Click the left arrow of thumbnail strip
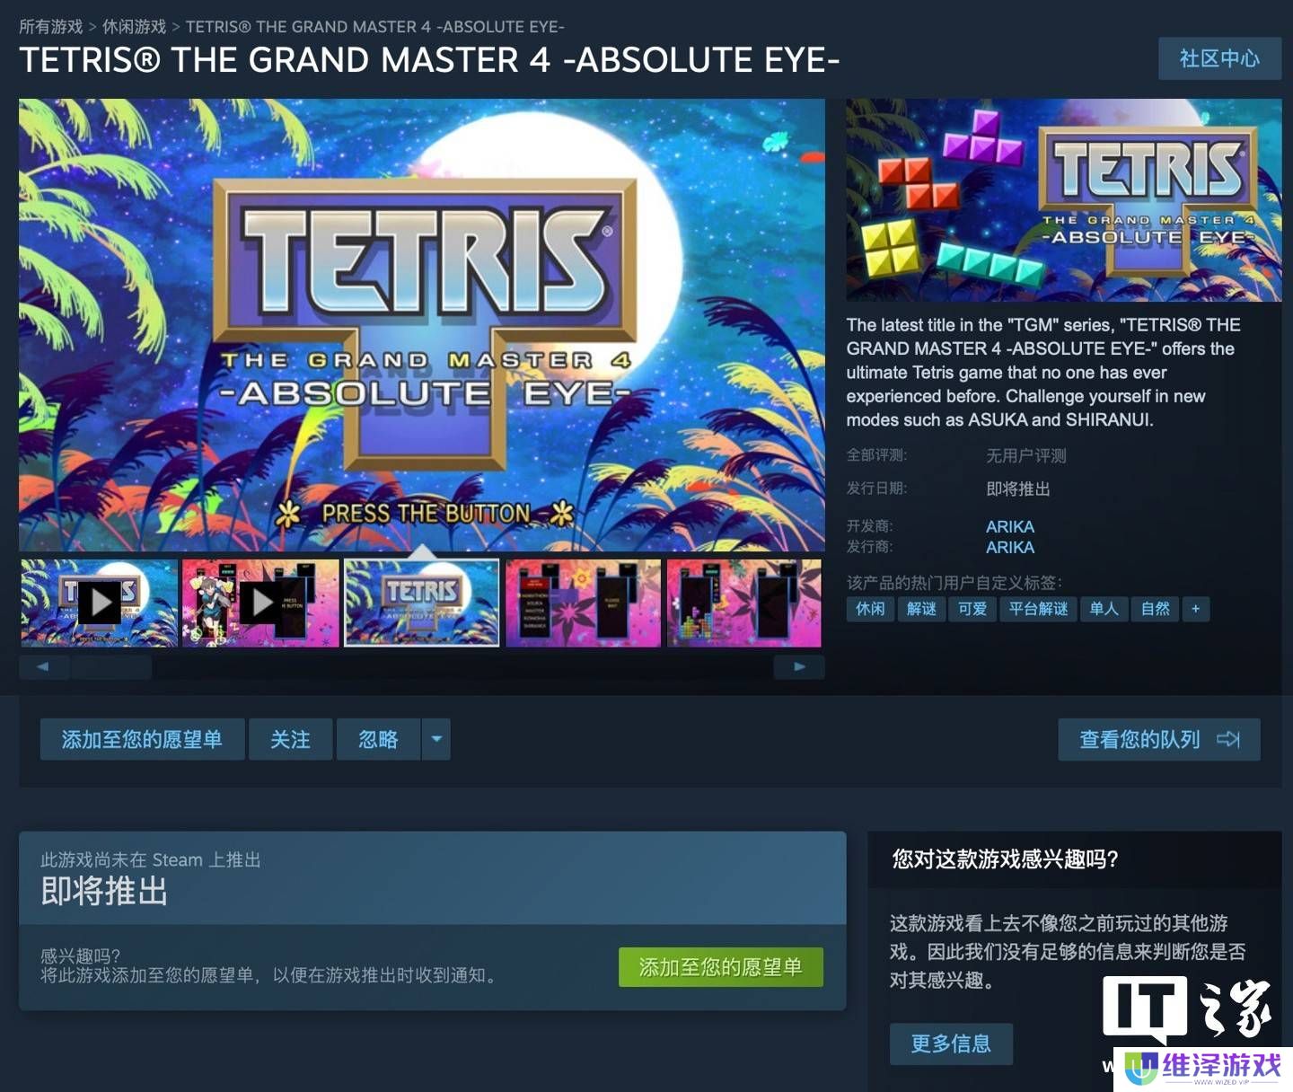The height and width of the screenshot is (1092, 1293). coord(44,666)
